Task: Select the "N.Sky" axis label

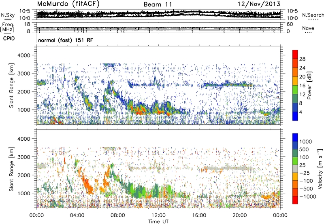Action: 8,15
